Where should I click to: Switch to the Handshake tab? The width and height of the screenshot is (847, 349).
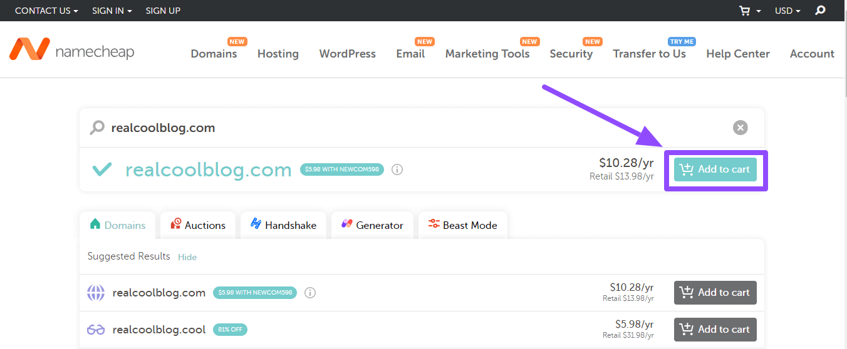283,225
